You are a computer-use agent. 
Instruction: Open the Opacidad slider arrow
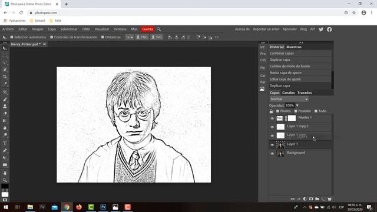(297, 105)
